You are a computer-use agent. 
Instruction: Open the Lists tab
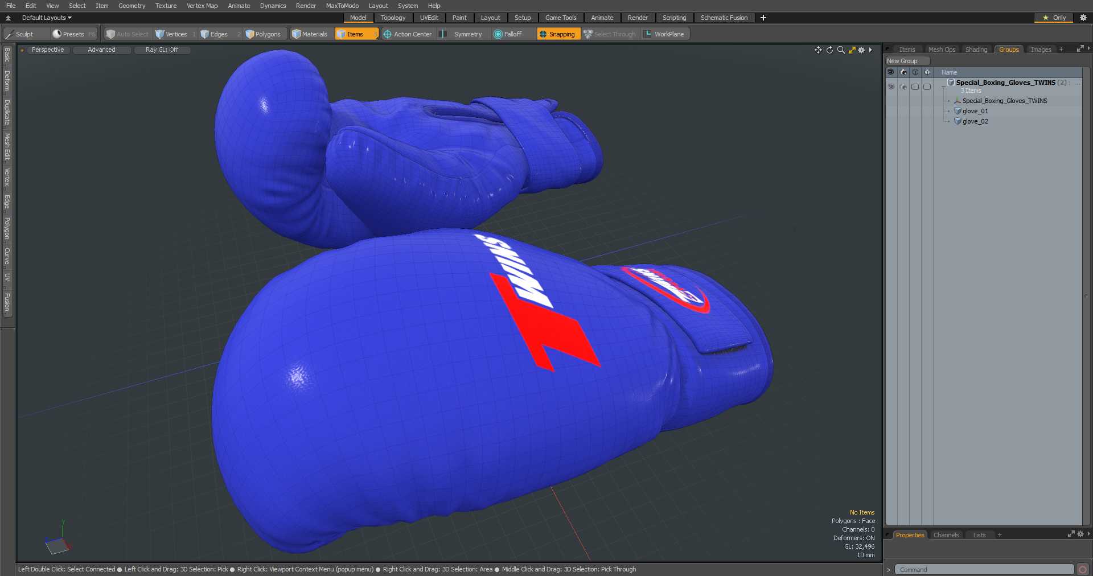coord(979,535)
